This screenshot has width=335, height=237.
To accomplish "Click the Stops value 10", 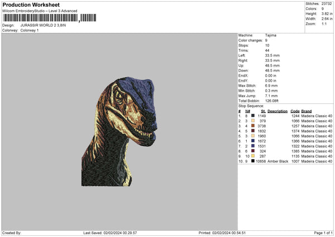I will [x=267, y=45].
